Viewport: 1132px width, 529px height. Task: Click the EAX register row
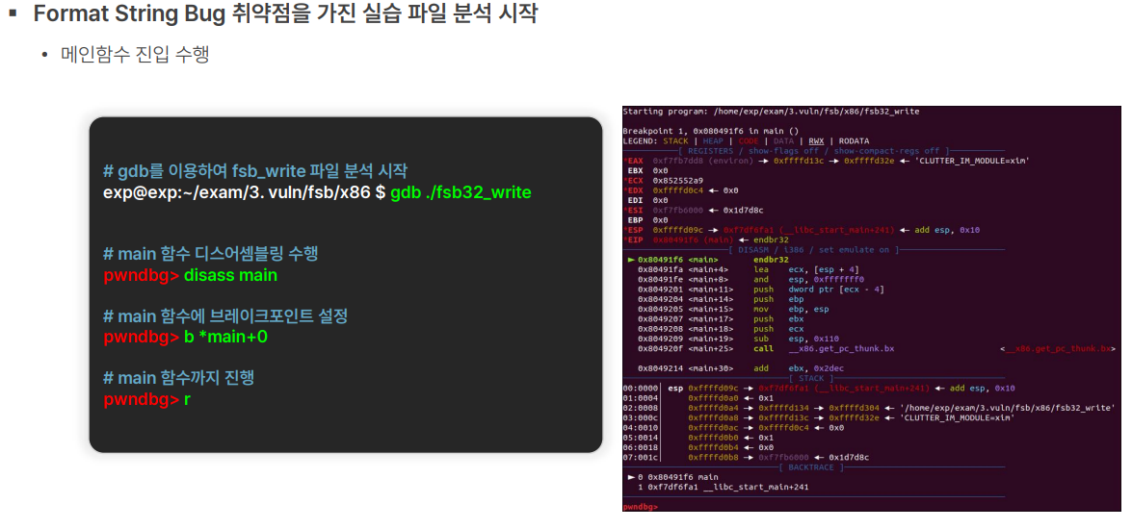[826, 161]
